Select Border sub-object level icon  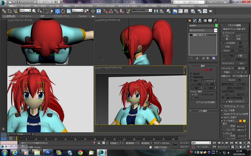tap(202, 70)
